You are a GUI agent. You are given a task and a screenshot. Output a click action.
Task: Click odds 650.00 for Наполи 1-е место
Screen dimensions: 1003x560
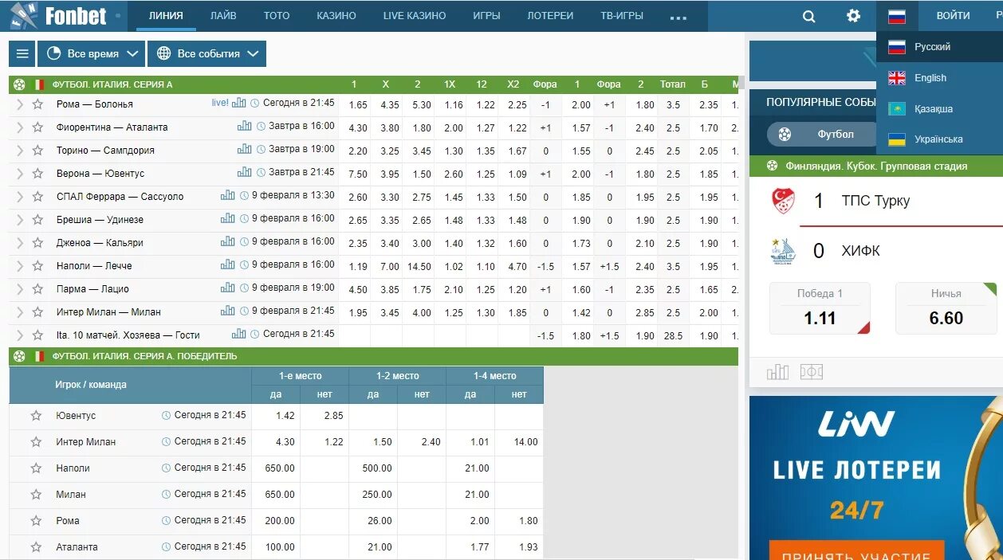tap(280, 468)
